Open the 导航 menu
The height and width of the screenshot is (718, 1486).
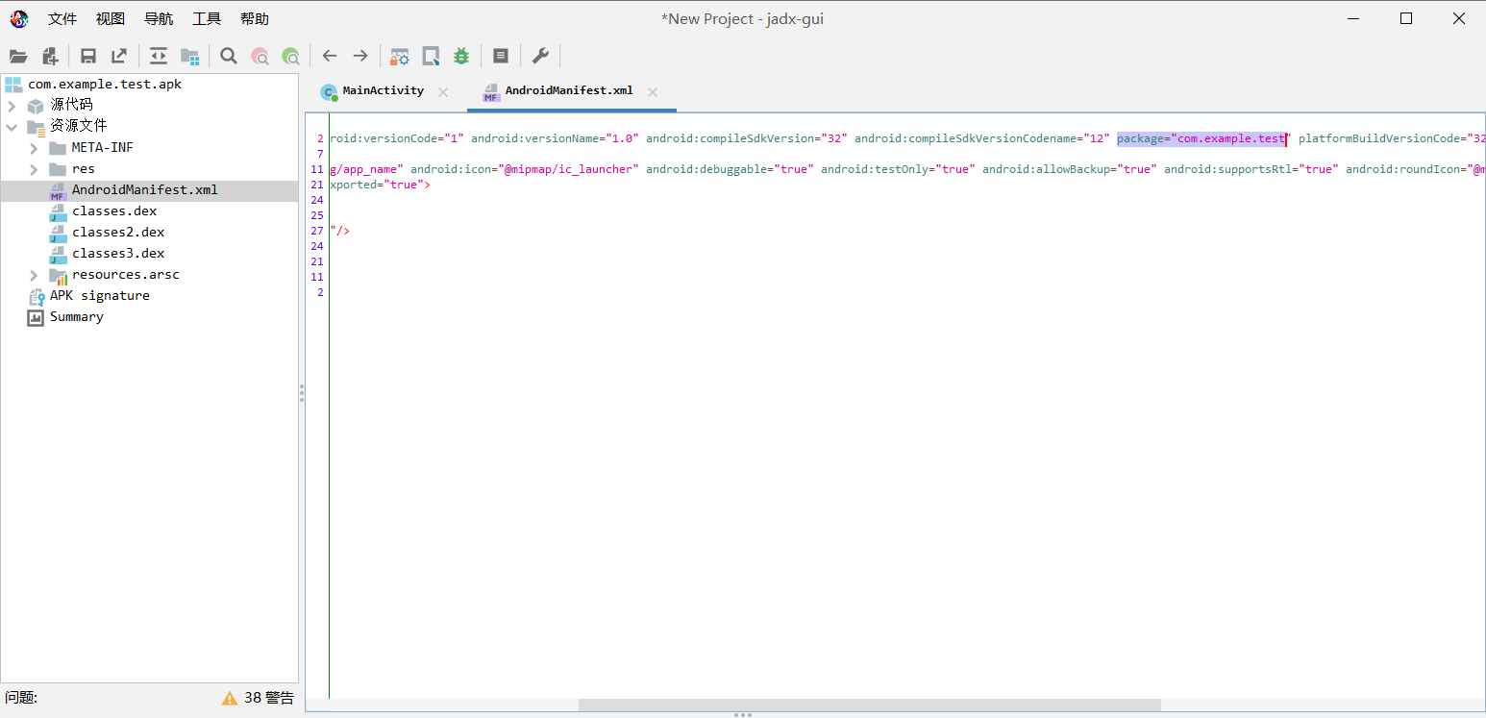(x=159, y=19)
